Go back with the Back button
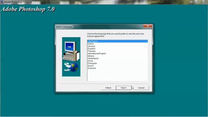 click(108, 88)
